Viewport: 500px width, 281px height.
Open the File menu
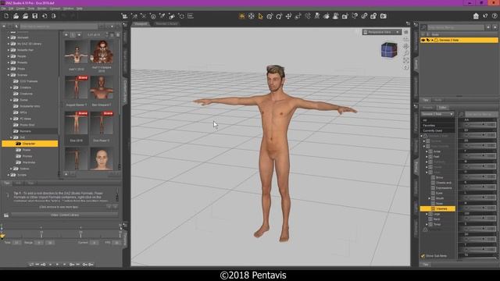point(3,9)
